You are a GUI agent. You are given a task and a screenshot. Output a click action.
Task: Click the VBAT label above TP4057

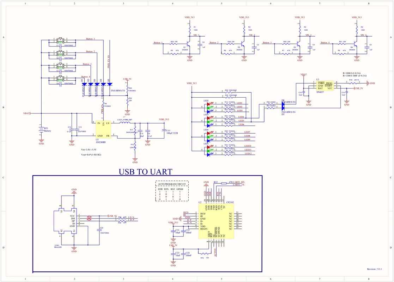click(304, 75)
